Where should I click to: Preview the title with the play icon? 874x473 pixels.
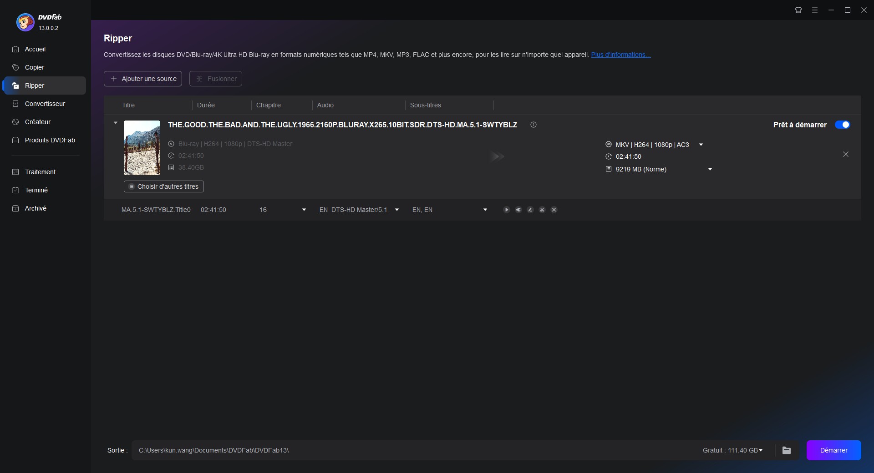(507, 210)
